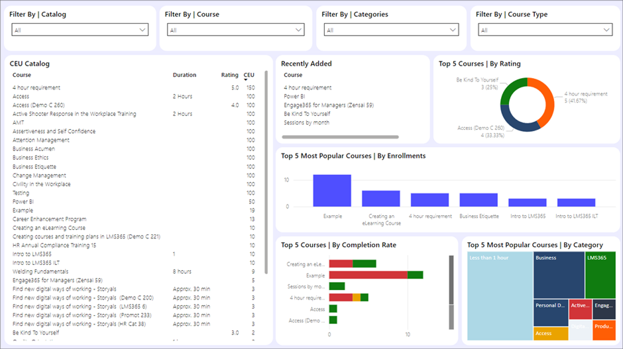Open the Filter By Categories dropdown
Viewport: 623px width, 349px height.
point(390,30)
